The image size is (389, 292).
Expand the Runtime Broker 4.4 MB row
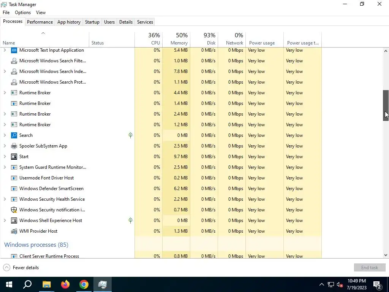click(5, 93)
